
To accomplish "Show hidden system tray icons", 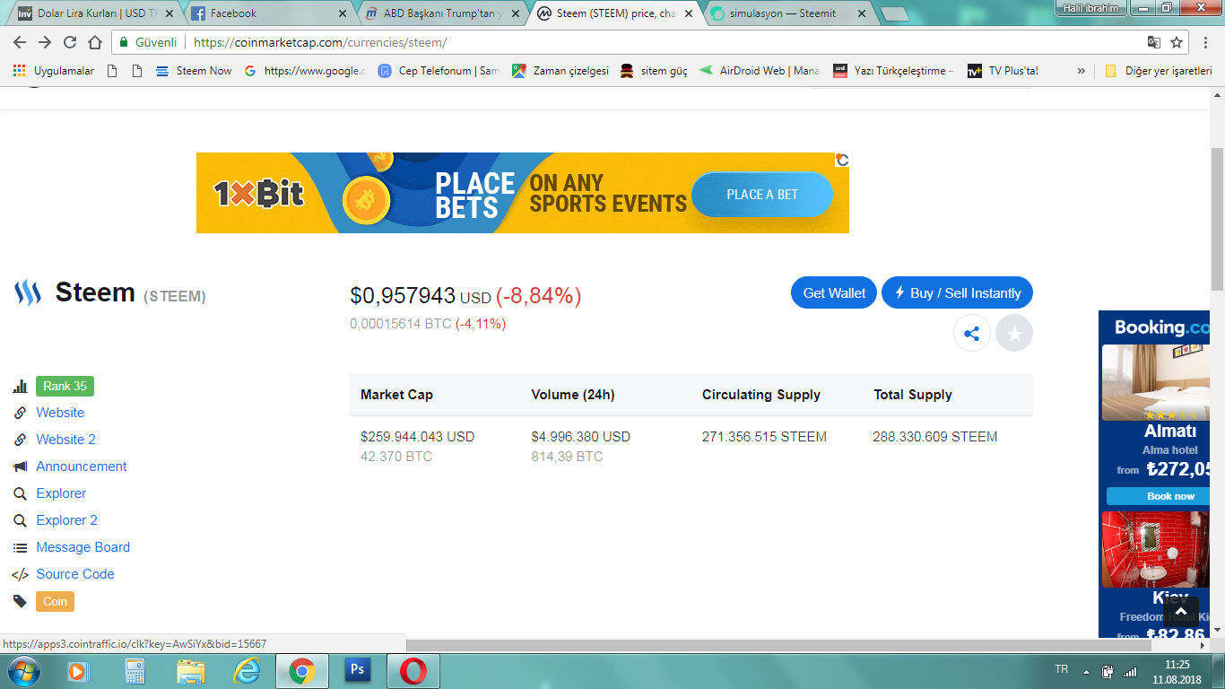I will click(1087, 671).
